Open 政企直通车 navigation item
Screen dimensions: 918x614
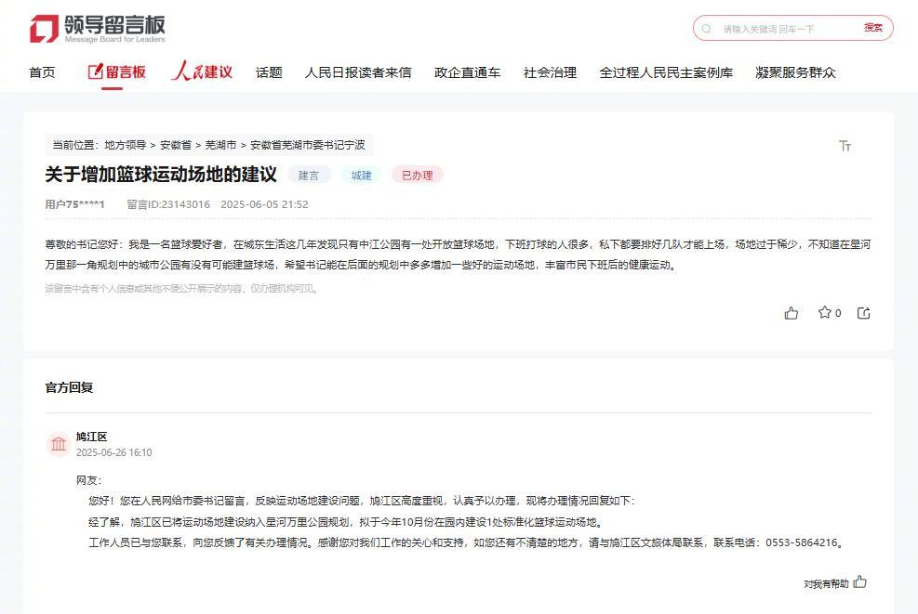[x=467, y=72]
